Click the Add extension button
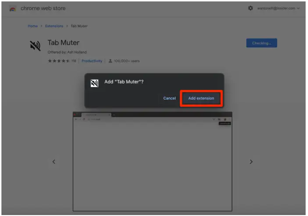This screenshot has height=216, width=308. click(201, 98)
